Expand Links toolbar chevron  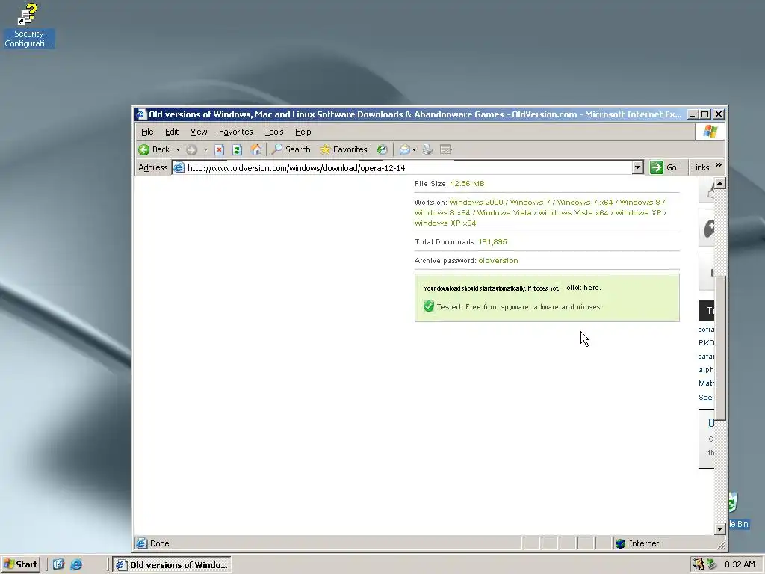point(718,165)
